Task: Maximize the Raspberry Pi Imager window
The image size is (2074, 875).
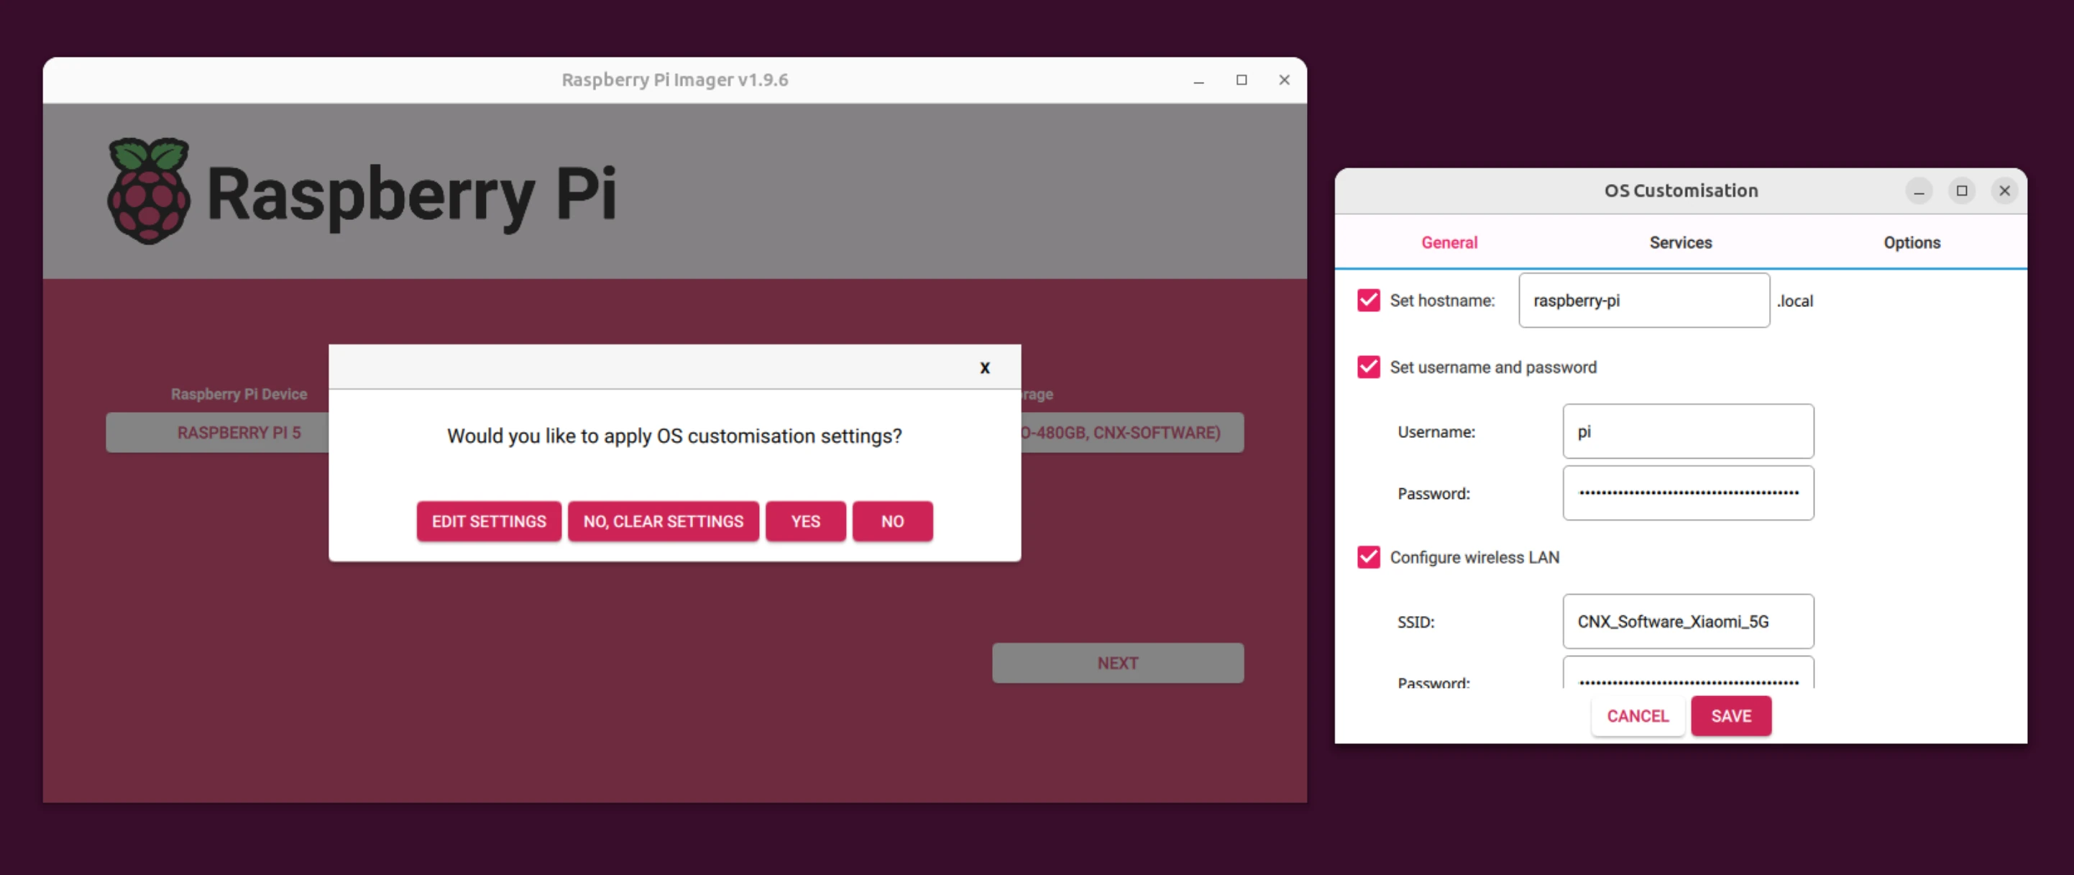Action: [1241, 81]
